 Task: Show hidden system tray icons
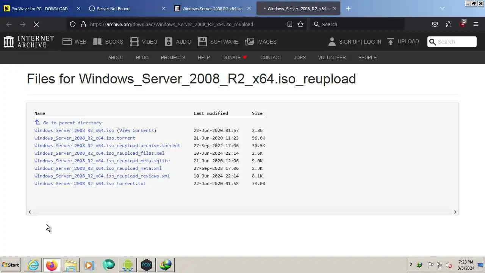411,265
